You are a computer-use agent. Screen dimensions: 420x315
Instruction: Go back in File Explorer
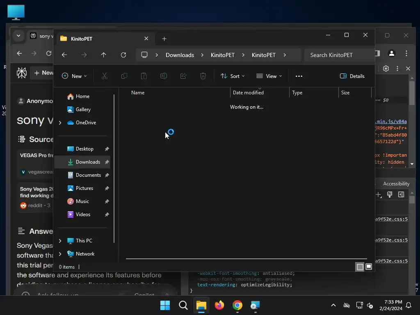click(64, 55)
